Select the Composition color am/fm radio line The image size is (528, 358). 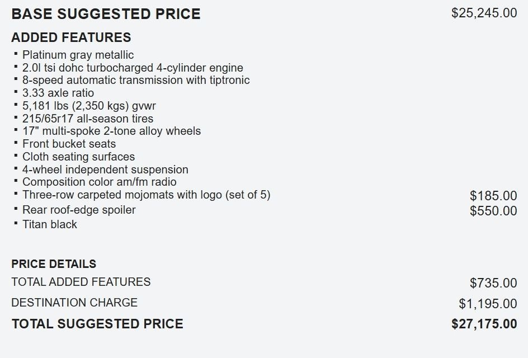[99, 182]
